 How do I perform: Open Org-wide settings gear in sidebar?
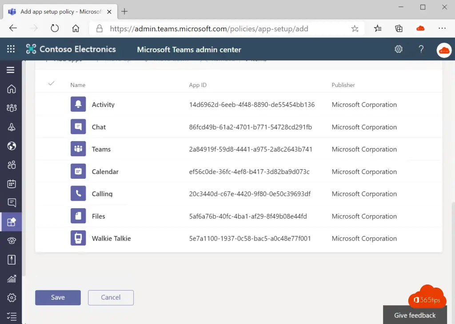pos(11,298)
